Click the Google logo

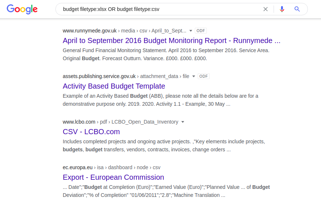(x=22, y=9)
